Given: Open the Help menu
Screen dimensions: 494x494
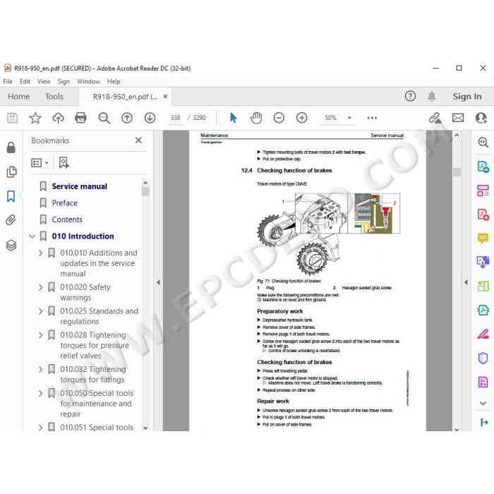Looking at the screenshot, I should [x=114, y=82].
